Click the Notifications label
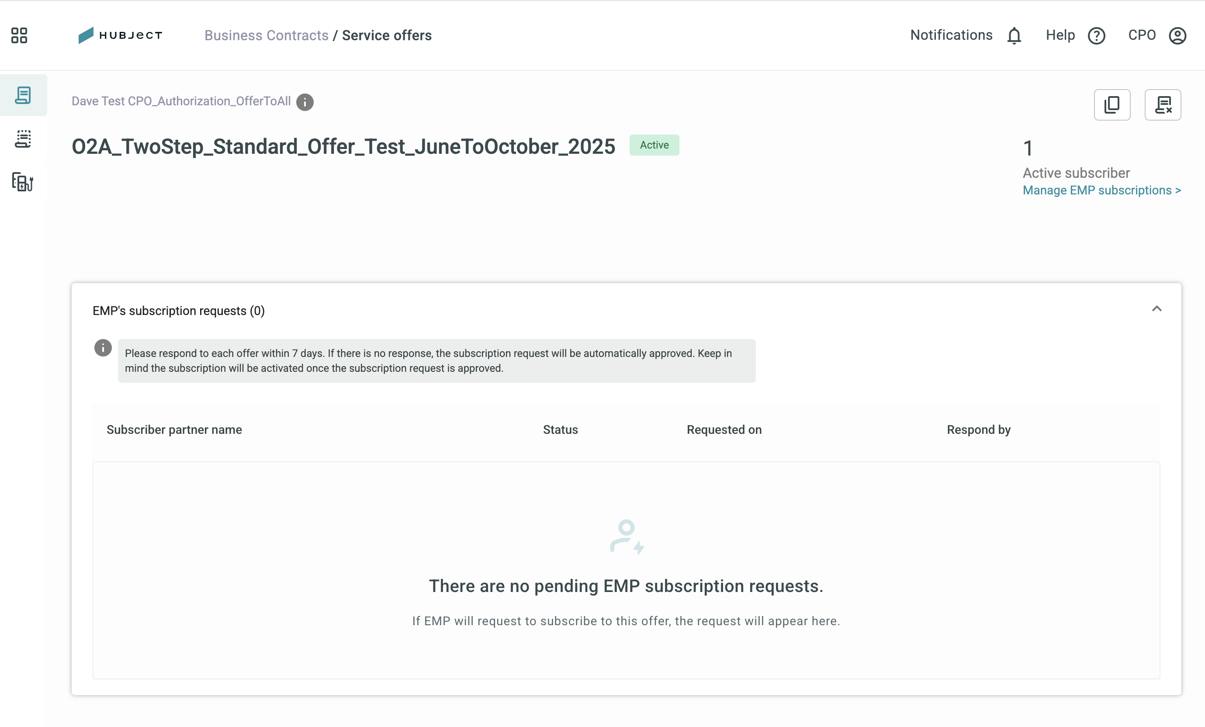The width and height of the screenshot is (1205, 727). click(951, 35)
